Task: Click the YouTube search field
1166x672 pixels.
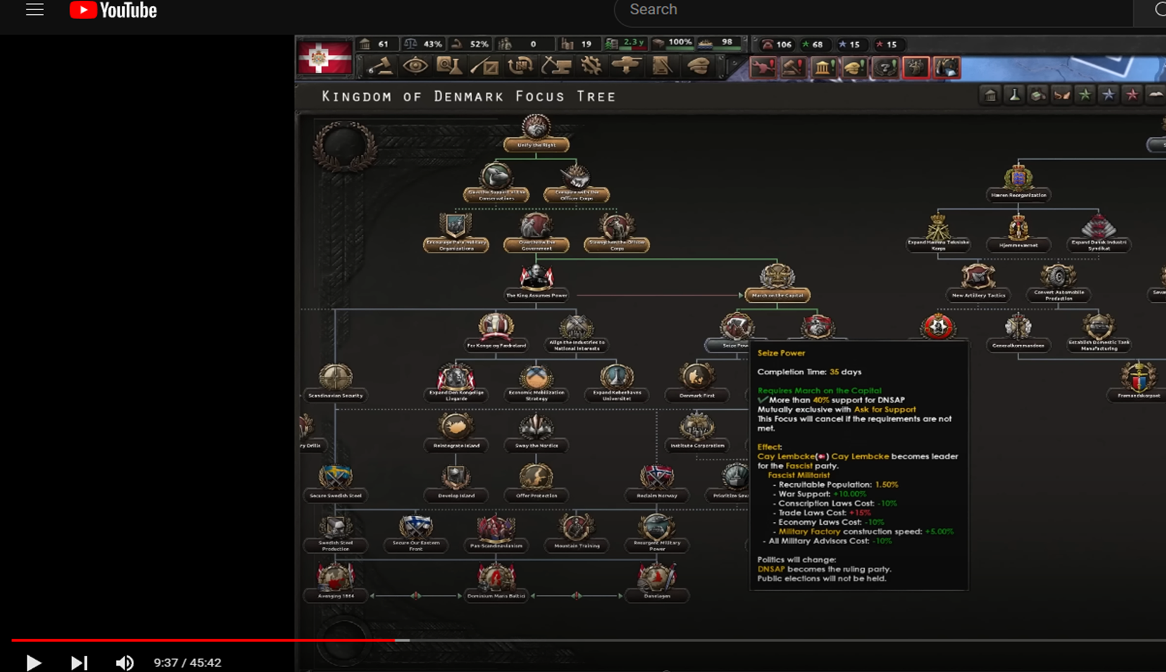Action: [868, 10]
